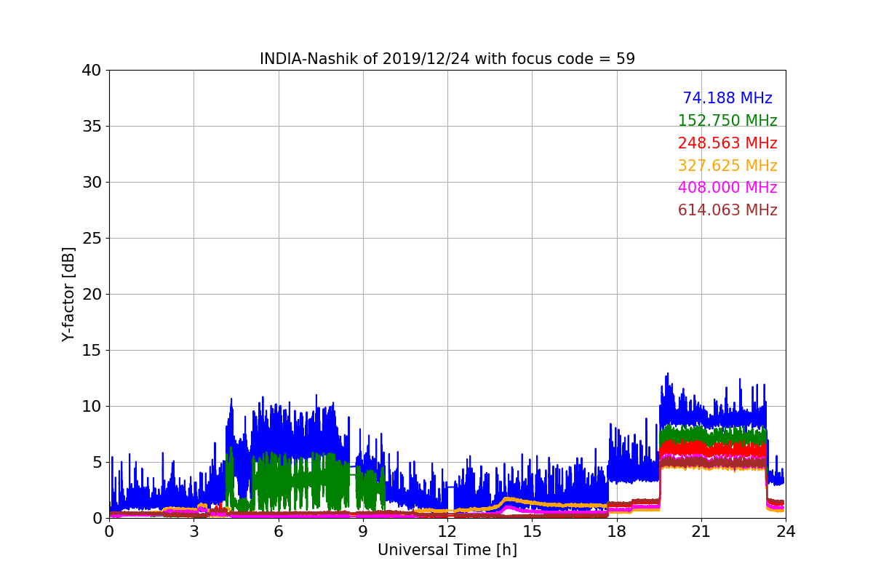This screenshot has height=582, width=873.
Task: Pick the orange 327.625 MHz legend label
Action: coord(727,166)
